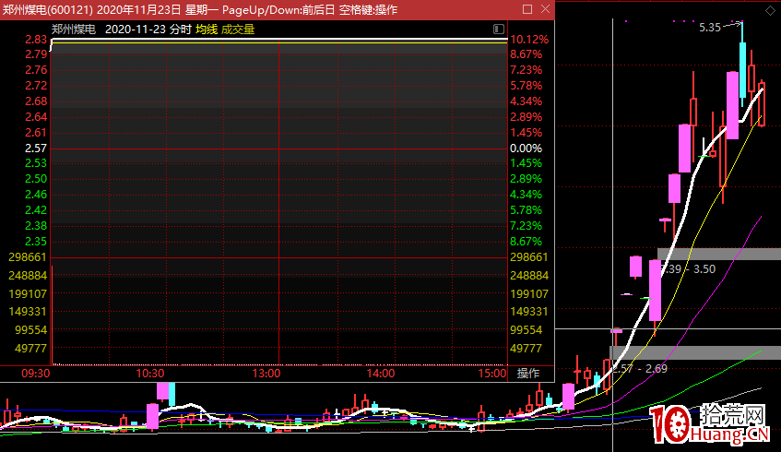The width and height of the screenshot is (781, 452).
Task: Click the 5.35 high price marker on the K-line
Action: coord(709,29)
